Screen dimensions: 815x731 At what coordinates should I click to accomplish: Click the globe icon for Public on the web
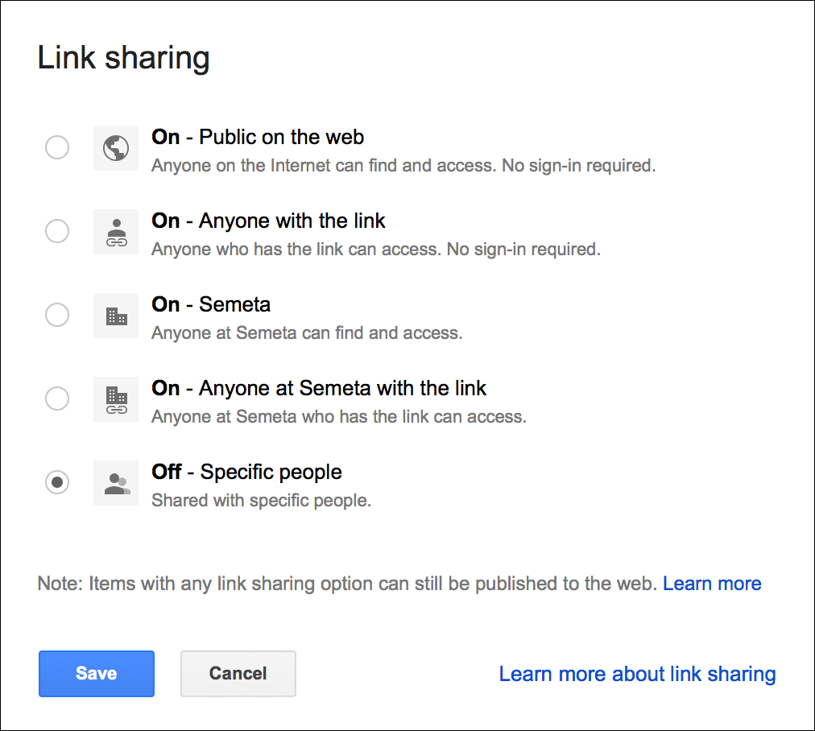pos(116,148)
